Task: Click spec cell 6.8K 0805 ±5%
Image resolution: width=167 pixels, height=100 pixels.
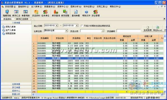Action: pyautogui.click(x=76, y=86)
